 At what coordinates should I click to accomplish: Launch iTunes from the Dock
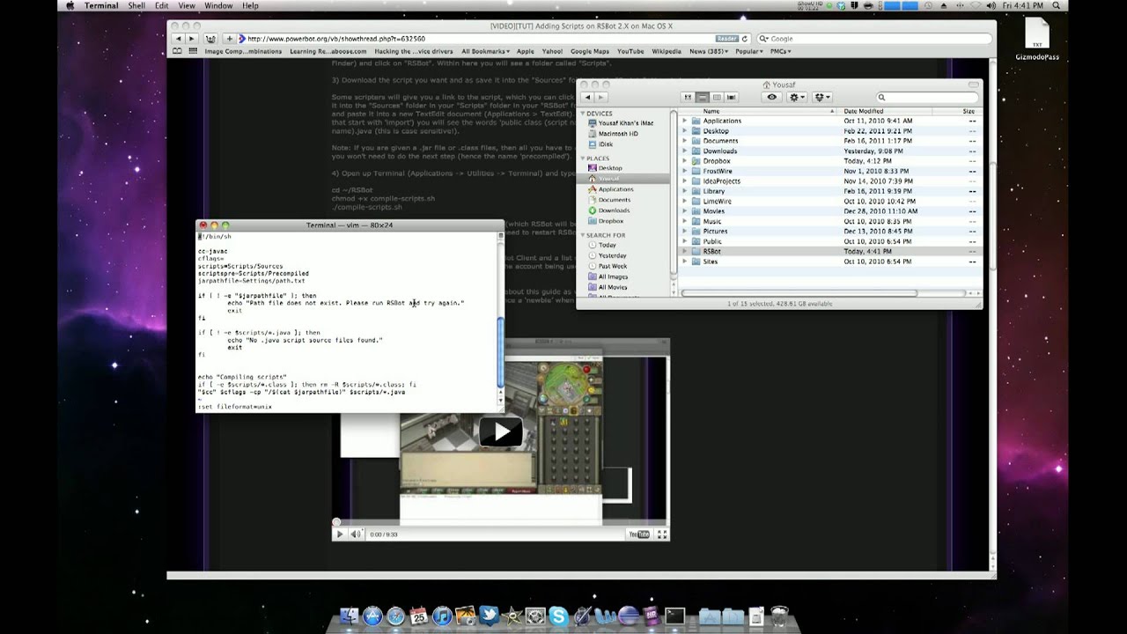[x=442, y=616]
